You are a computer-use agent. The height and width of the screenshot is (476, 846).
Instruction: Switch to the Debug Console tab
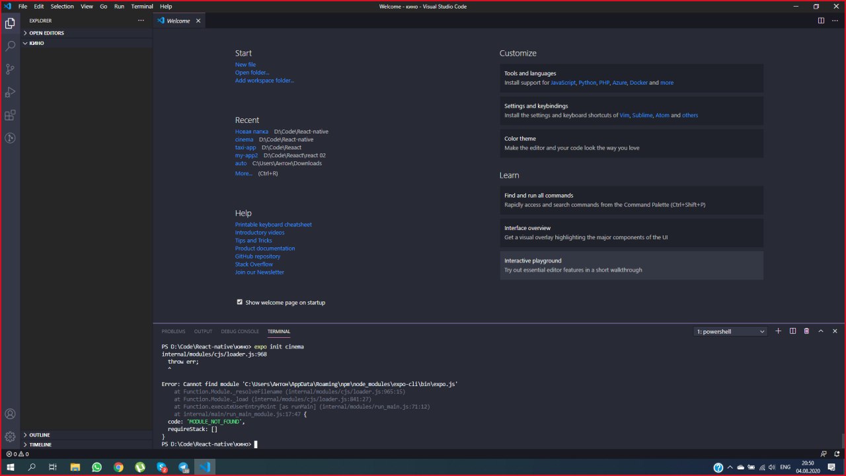240,331
